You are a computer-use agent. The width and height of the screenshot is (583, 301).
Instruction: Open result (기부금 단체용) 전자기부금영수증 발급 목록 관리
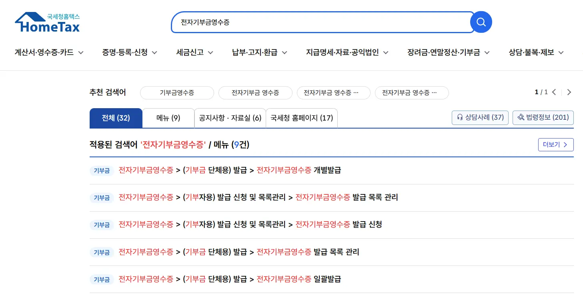click(x=239, y=251)
